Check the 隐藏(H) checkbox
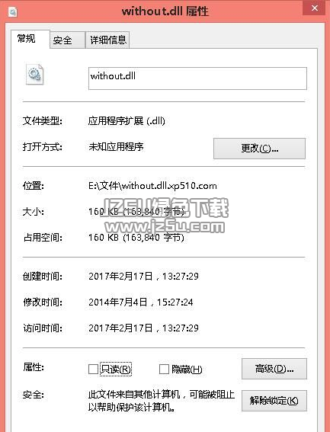The image size is (330, 432). click(x=164, y=369)
